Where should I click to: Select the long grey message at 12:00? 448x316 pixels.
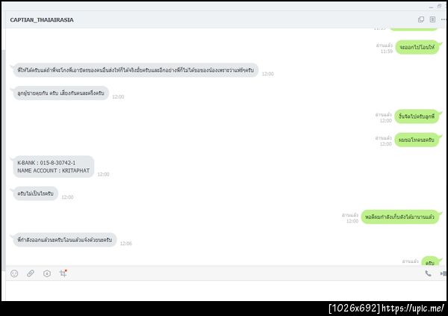(x=135, y=70)
